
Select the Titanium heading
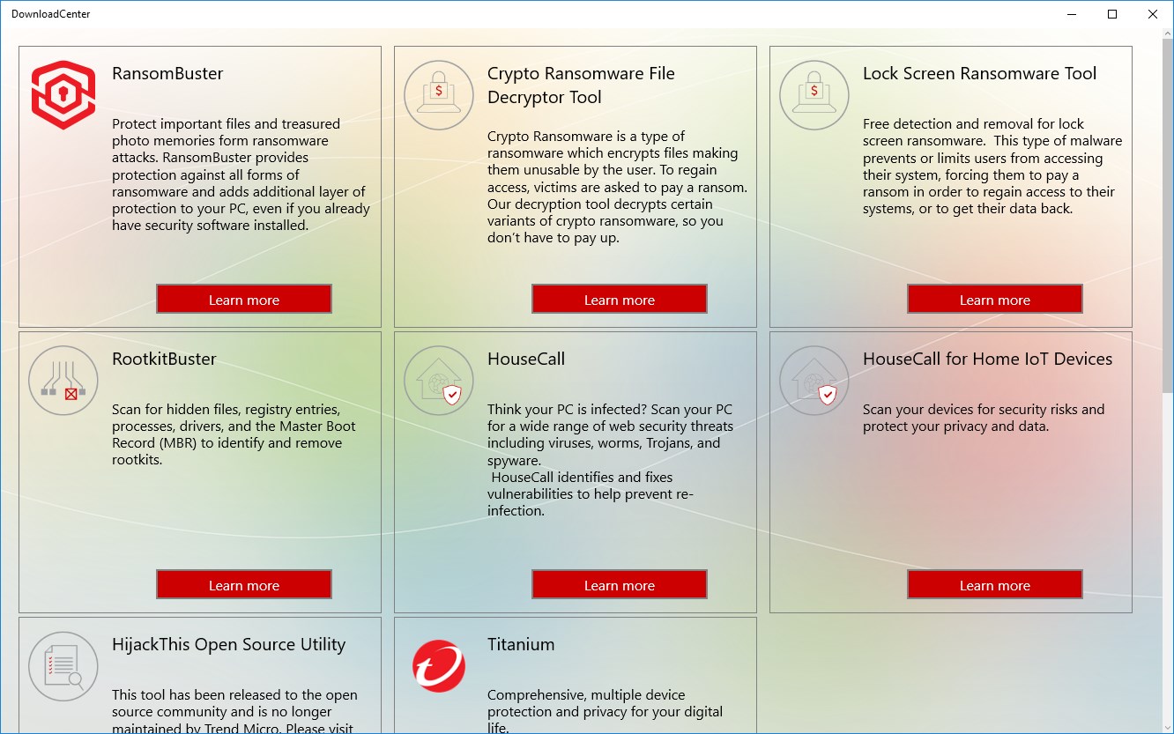coord(521,645)
